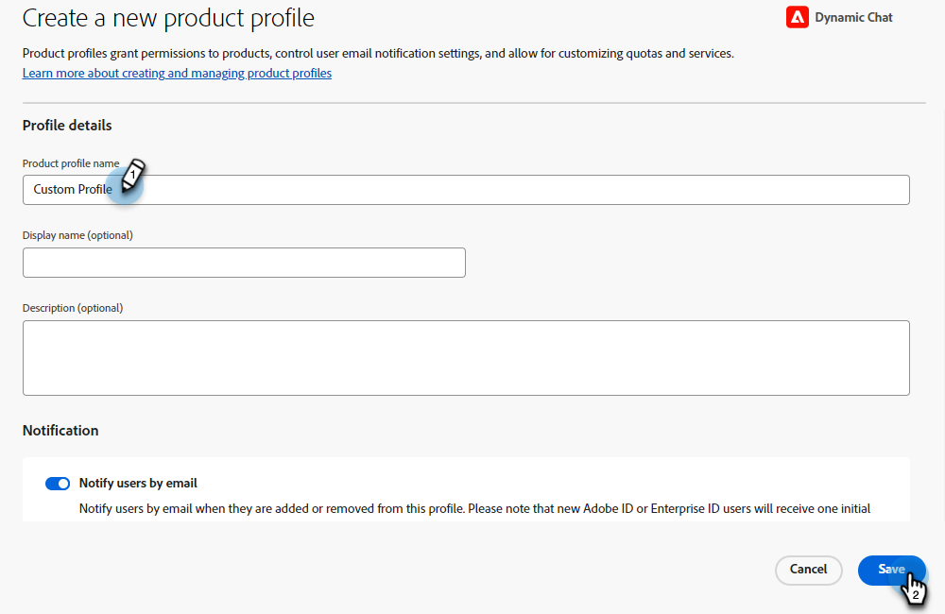Click into the Display name input

point(244,263)
